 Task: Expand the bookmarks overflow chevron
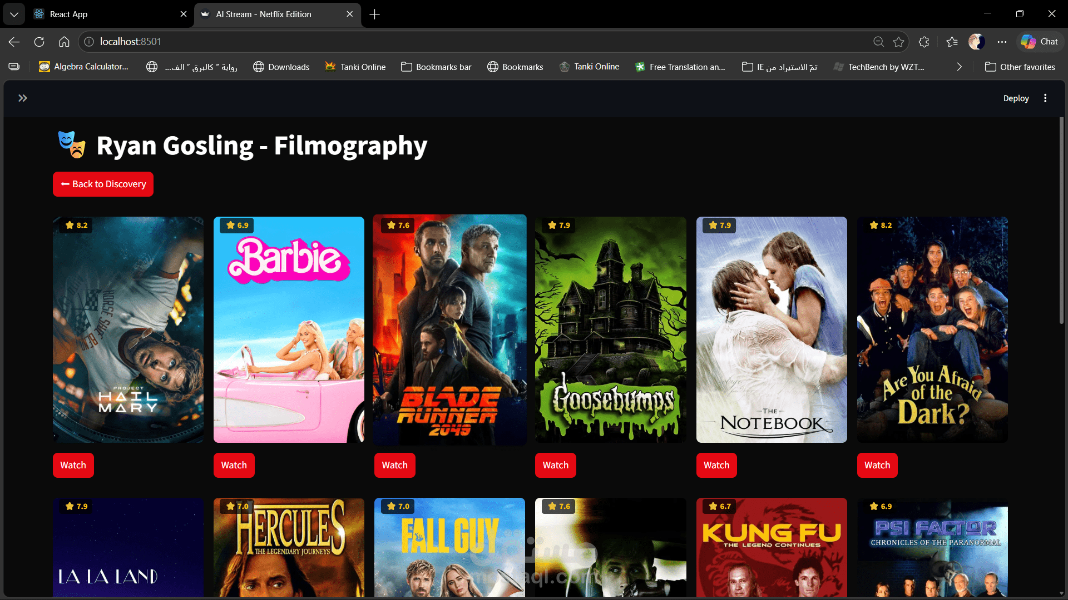[x=959, y=67]
